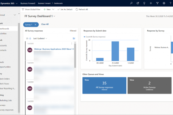Open the FF Survey Dashboard 1 selector
The image size is (173, 115).
tap(40, 16)
